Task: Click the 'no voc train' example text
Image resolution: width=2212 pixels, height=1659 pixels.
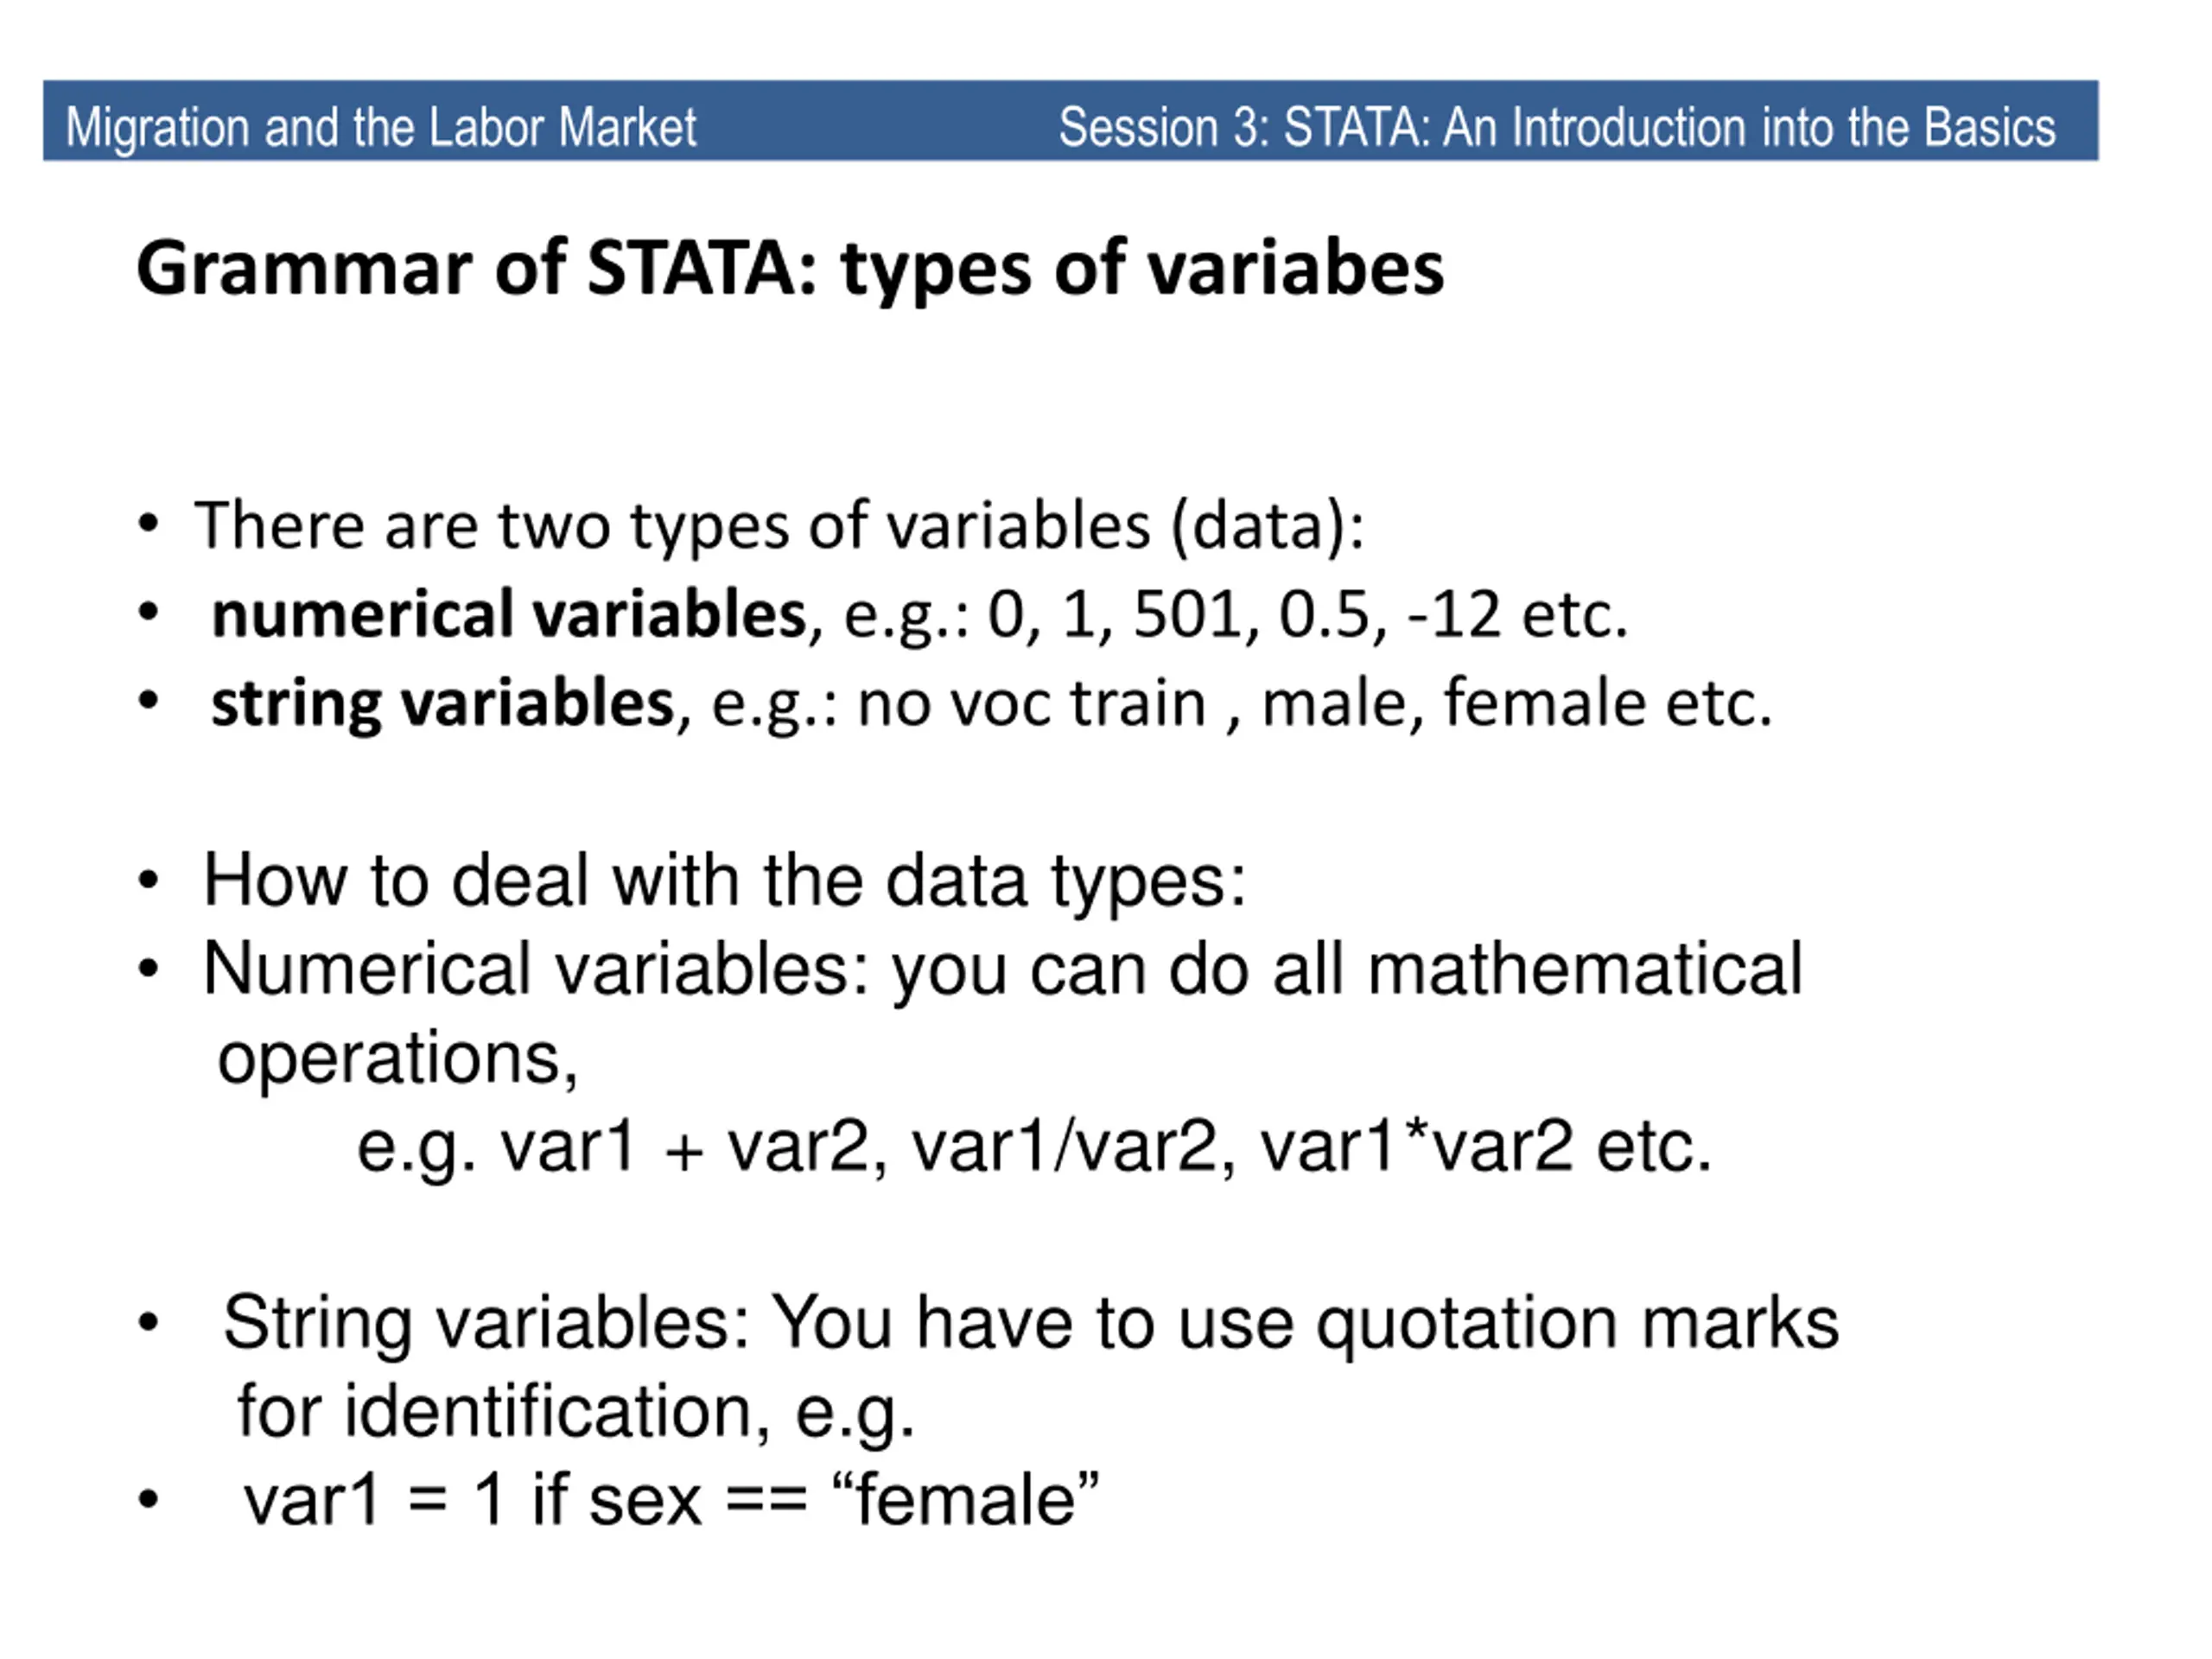Action: pyautogui.click(x=1032, y=703)
